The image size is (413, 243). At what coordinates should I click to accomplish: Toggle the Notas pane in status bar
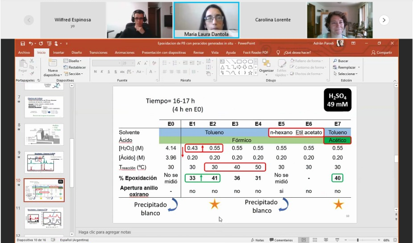257,240
